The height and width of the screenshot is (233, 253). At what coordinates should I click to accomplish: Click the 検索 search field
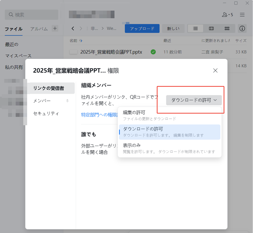pyautogui.click(x=32, y=15)
